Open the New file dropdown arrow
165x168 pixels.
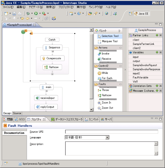coord(10,13)
